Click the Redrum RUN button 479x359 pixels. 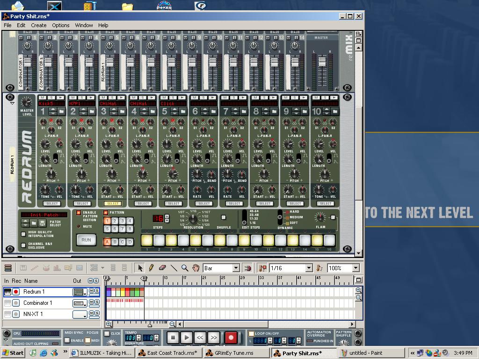(86, 240)
